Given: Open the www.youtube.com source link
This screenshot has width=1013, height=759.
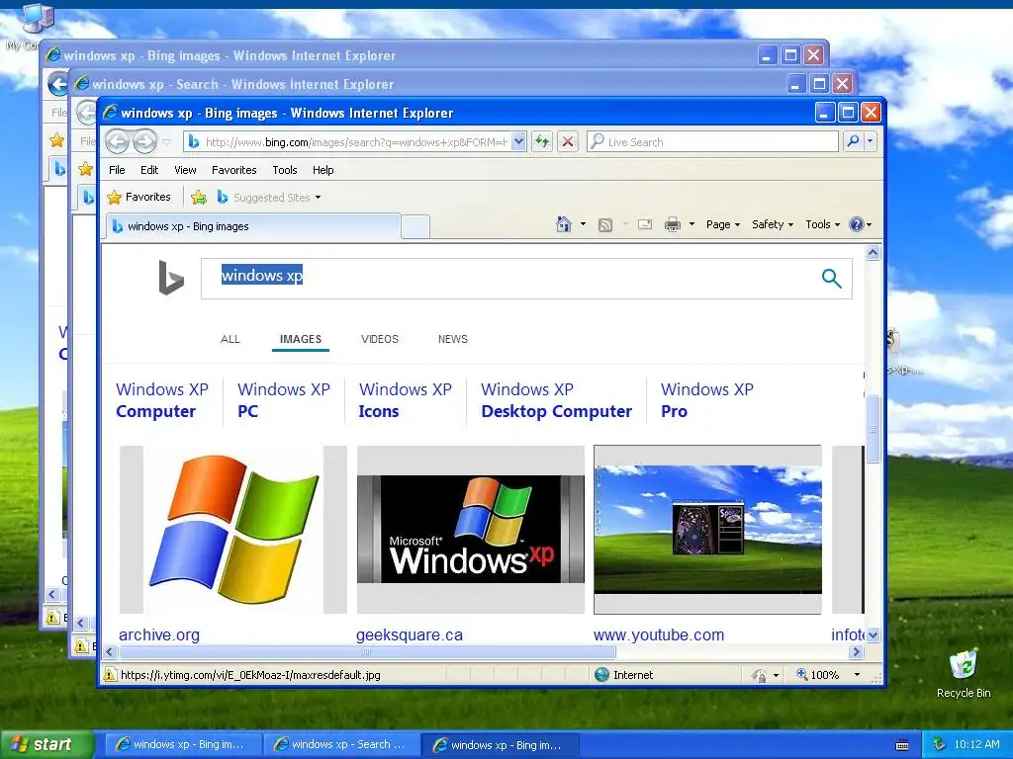Looking at the screenshot, I should pyautogui.click(x=658, y=634).
